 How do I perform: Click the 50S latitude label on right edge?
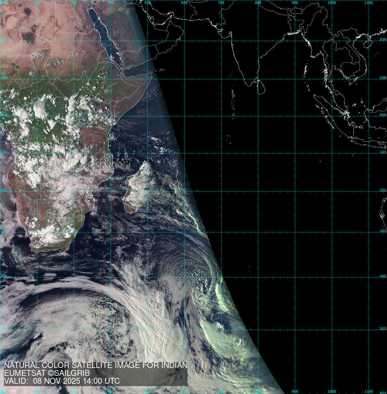tap(383, 328)
